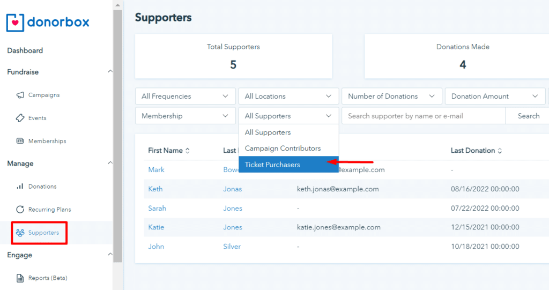Collapse the Engage sidebar section
This screenshot has height=290, width=549.
tap(110, 255)
